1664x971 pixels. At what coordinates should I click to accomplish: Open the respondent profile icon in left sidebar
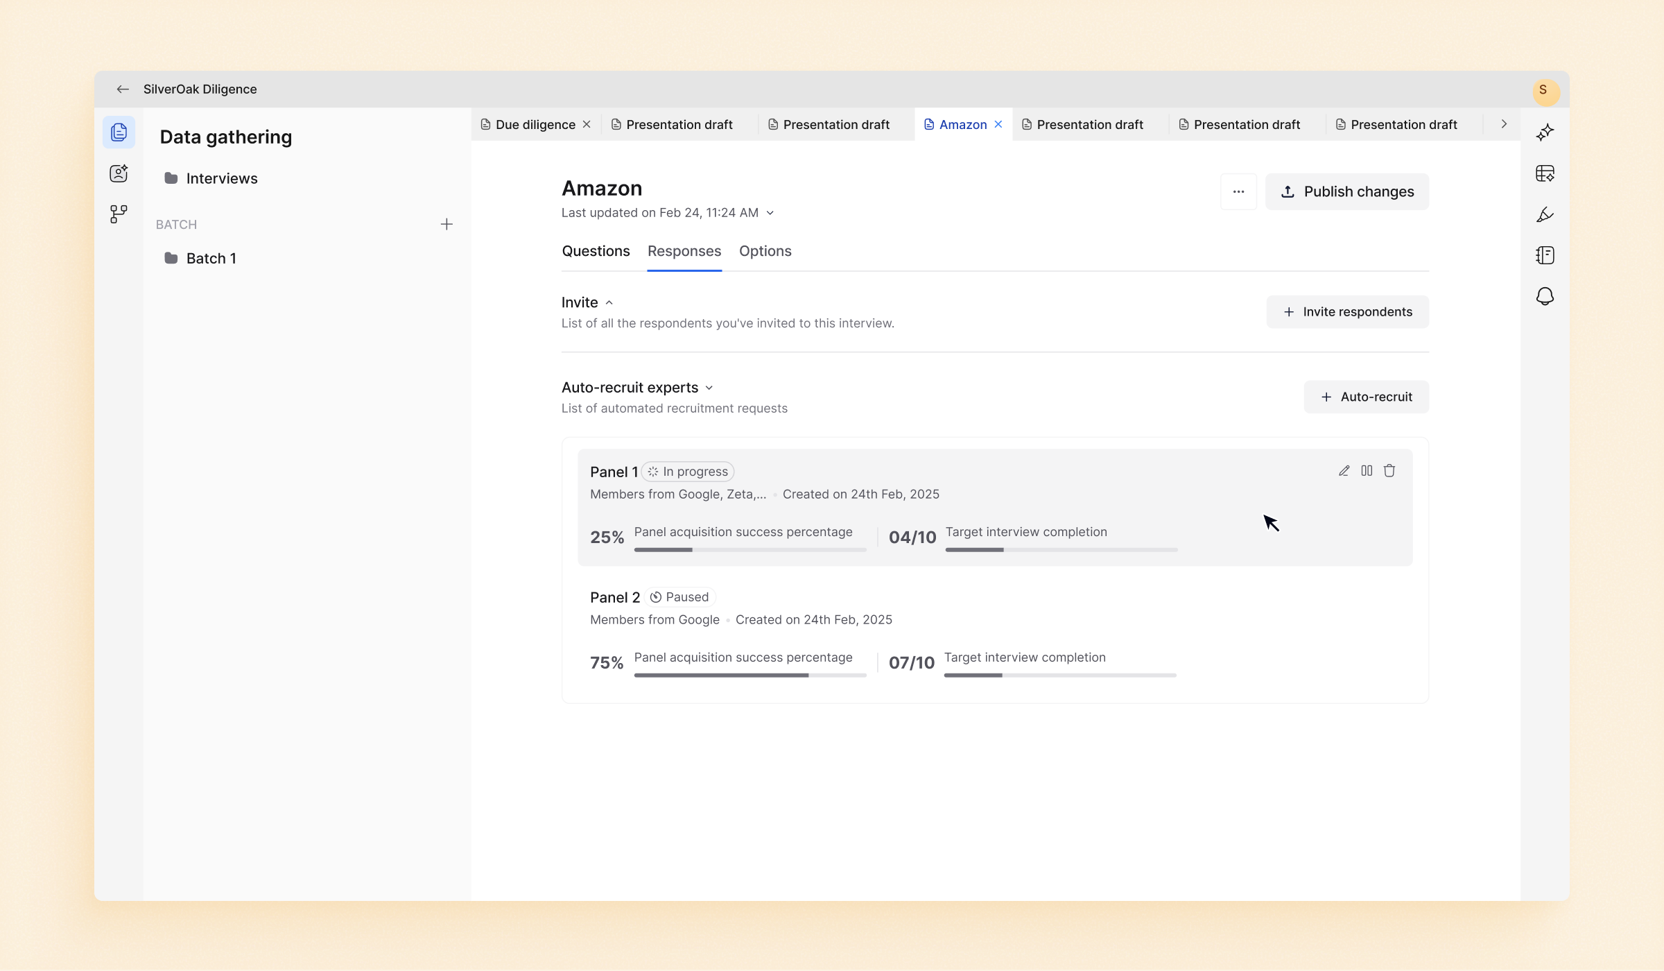(119, 173)
